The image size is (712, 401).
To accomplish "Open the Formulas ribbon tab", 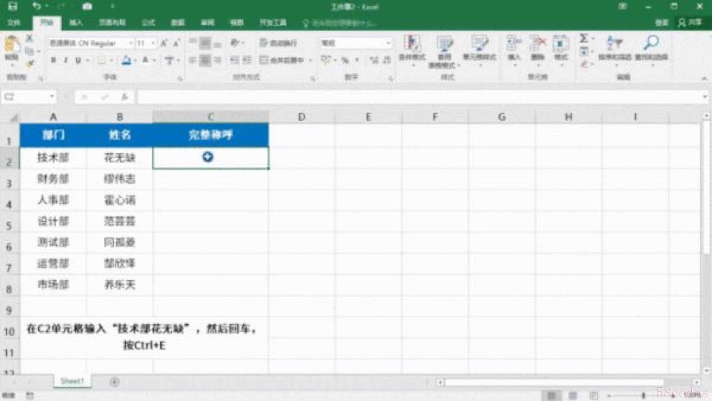I will click(148, 23).
